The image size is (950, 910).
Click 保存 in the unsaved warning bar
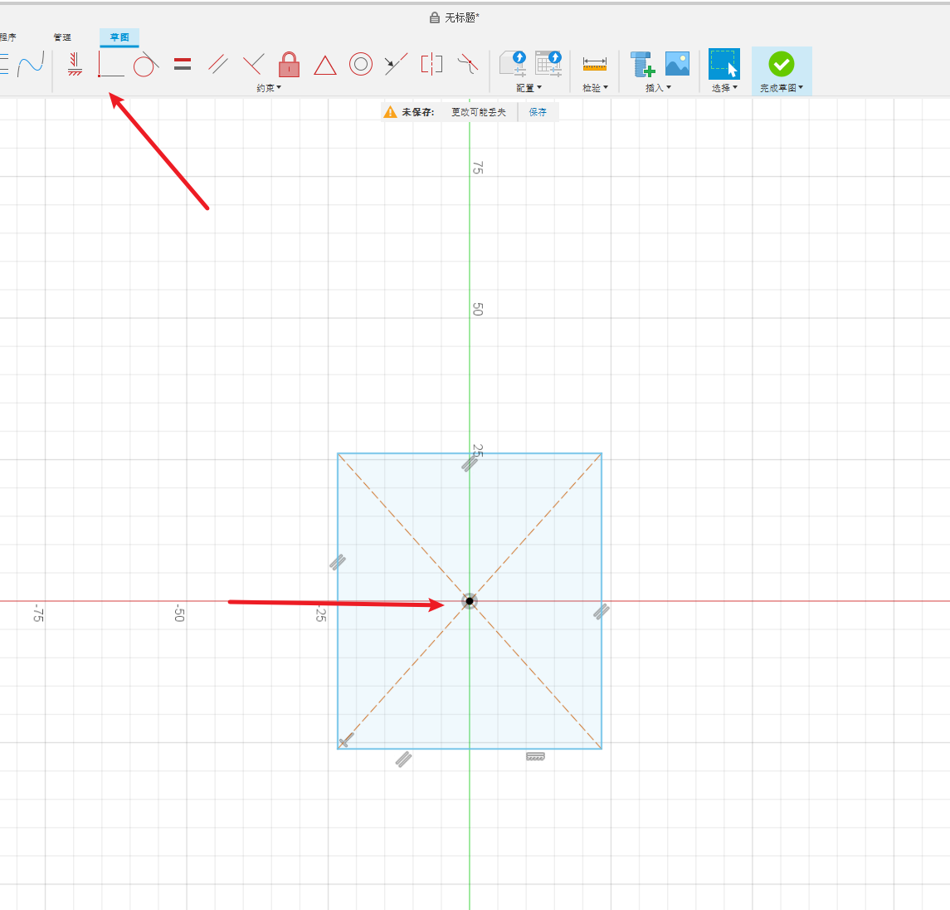[538, 112]
